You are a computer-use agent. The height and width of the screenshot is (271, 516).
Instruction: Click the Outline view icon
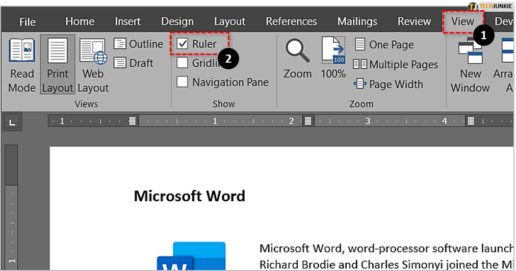coord(120,44)
